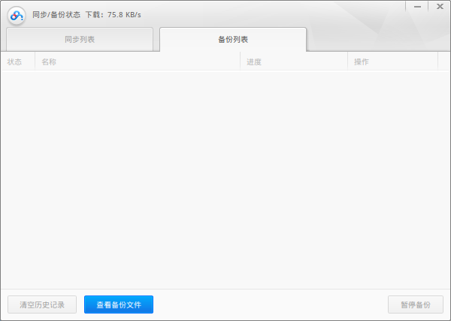Click 暂停备份 button
Viewport: 451px width, 321px height.
coord(416,304)
